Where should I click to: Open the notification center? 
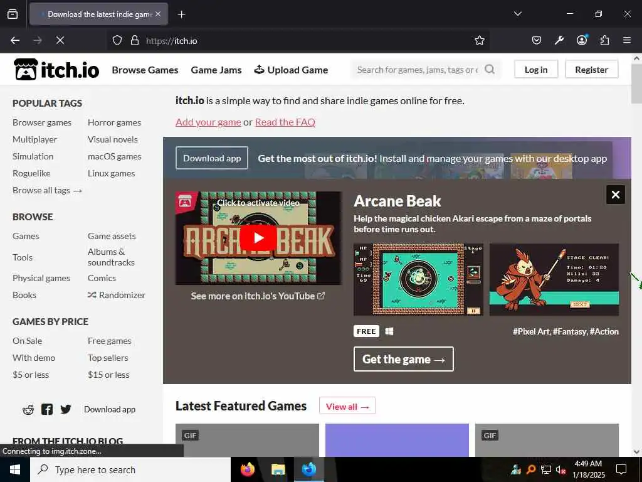pyautogui.click(x=621, y=469)
